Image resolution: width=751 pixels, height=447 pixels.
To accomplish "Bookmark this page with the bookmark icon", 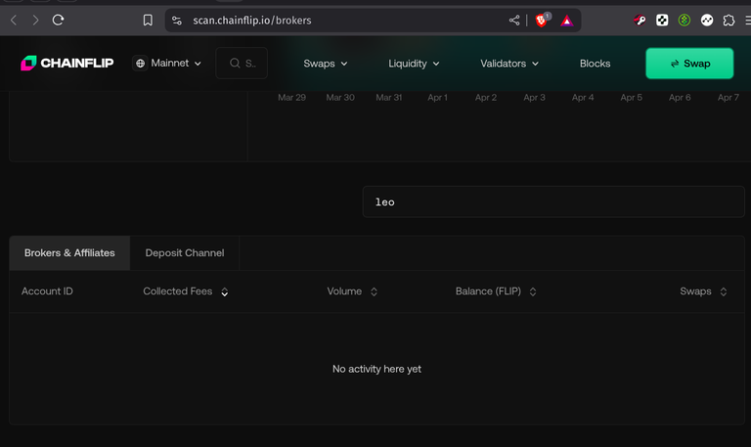I will click(148, 21).
